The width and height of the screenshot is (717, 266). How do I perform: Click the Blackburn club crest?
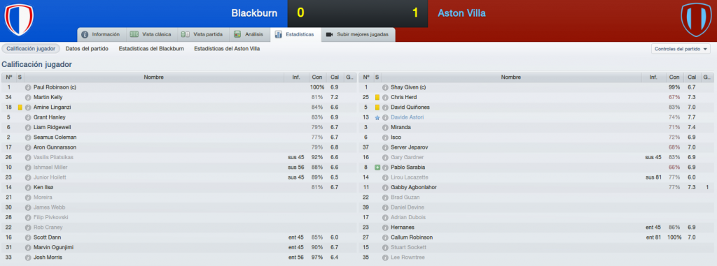click(19, 20)
